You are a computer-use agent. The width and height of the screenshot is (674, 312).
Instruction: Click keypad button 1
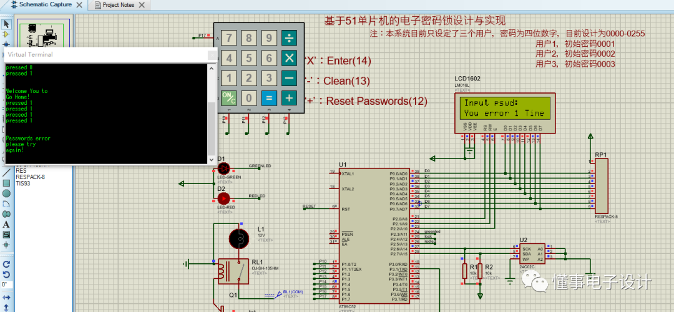point(229,78)
